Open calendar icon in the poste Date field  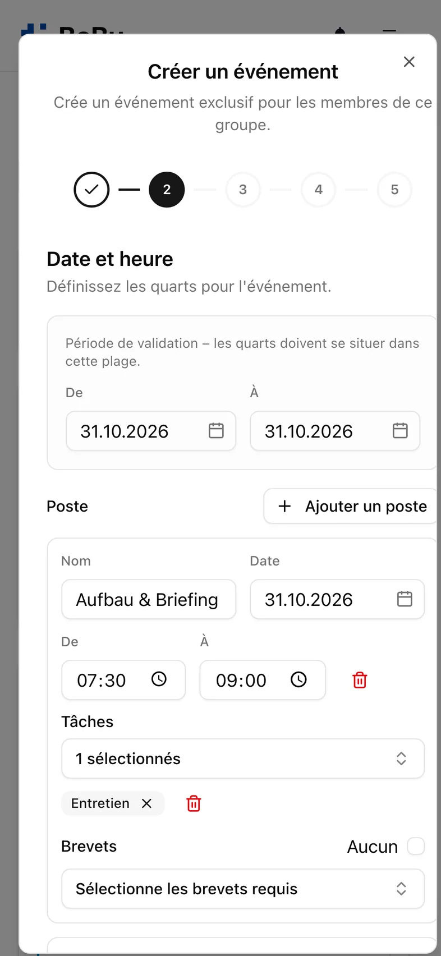coord(405,599)
